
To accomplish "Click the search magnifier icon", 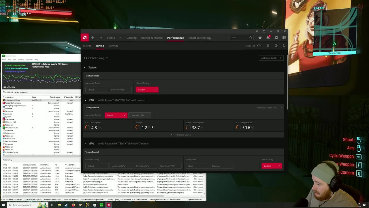I will 251,38.
